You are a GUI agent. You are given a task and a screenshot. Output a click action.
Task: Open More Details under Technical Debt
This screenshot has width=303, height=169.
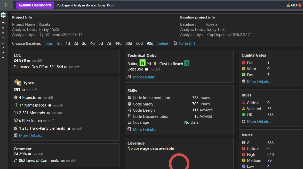tap(145, 77)
